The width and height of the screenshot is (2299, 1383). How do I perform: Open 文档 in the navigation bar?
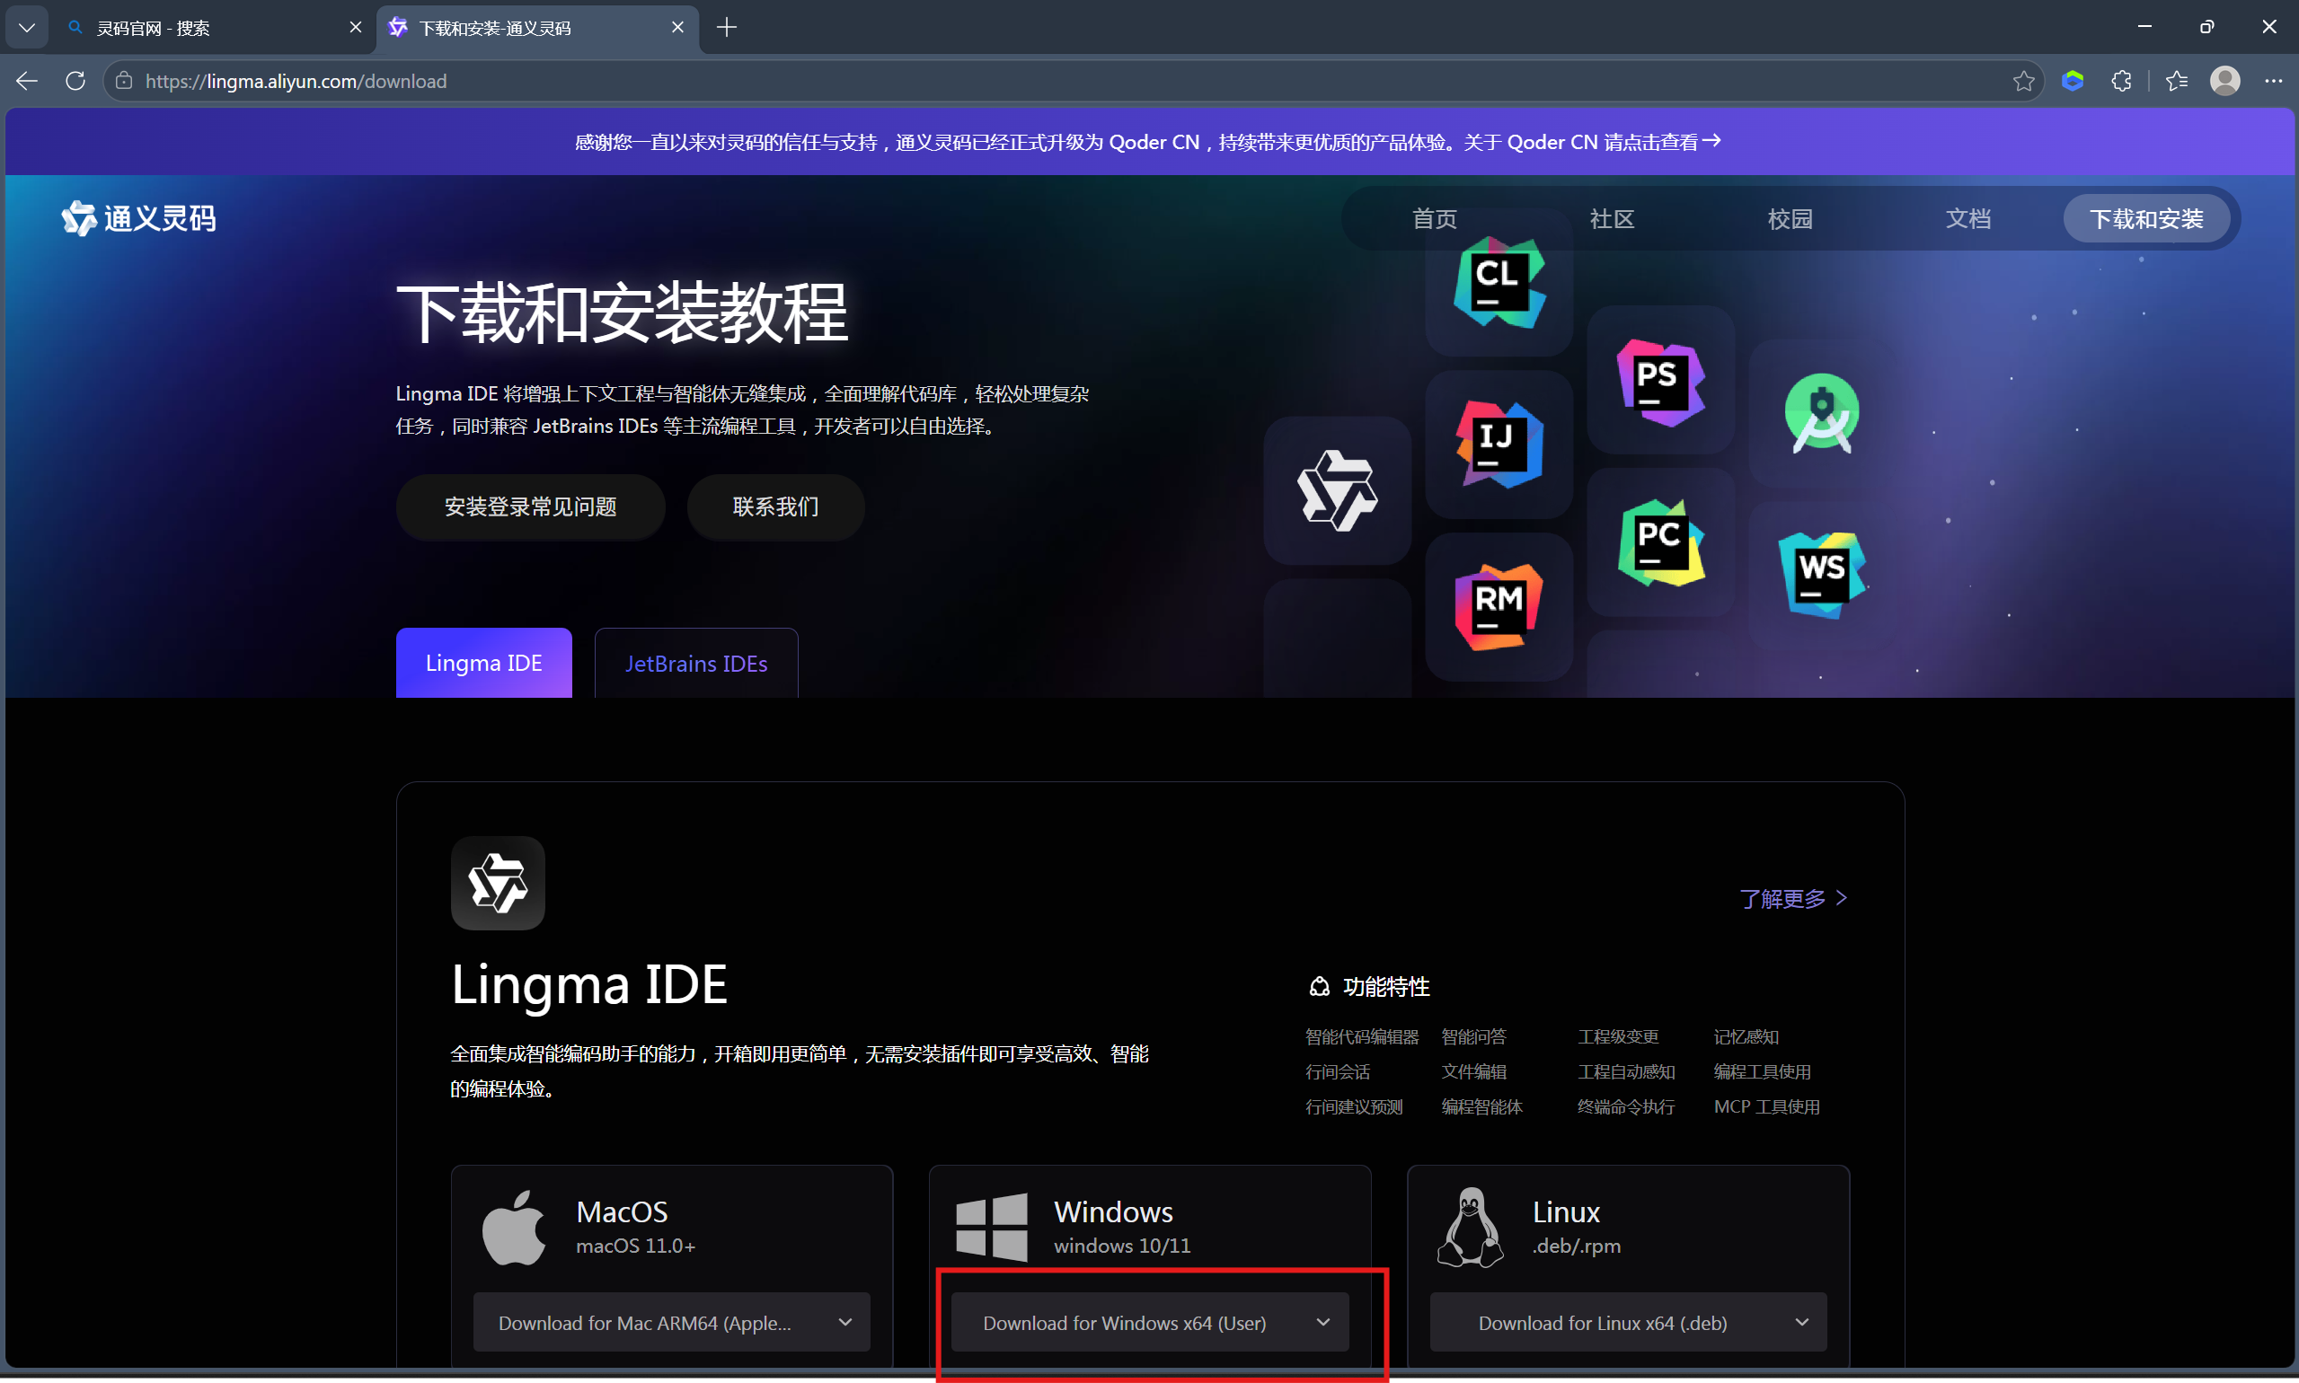pyautogui.click(x=1968, y=219)
